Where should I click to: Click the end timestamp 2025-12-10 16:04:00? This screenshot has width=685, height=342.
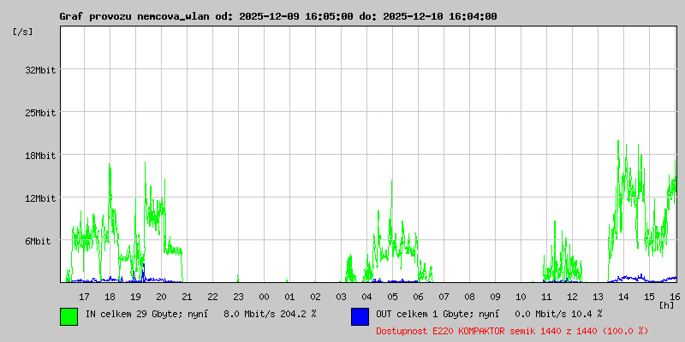point(440,16)
